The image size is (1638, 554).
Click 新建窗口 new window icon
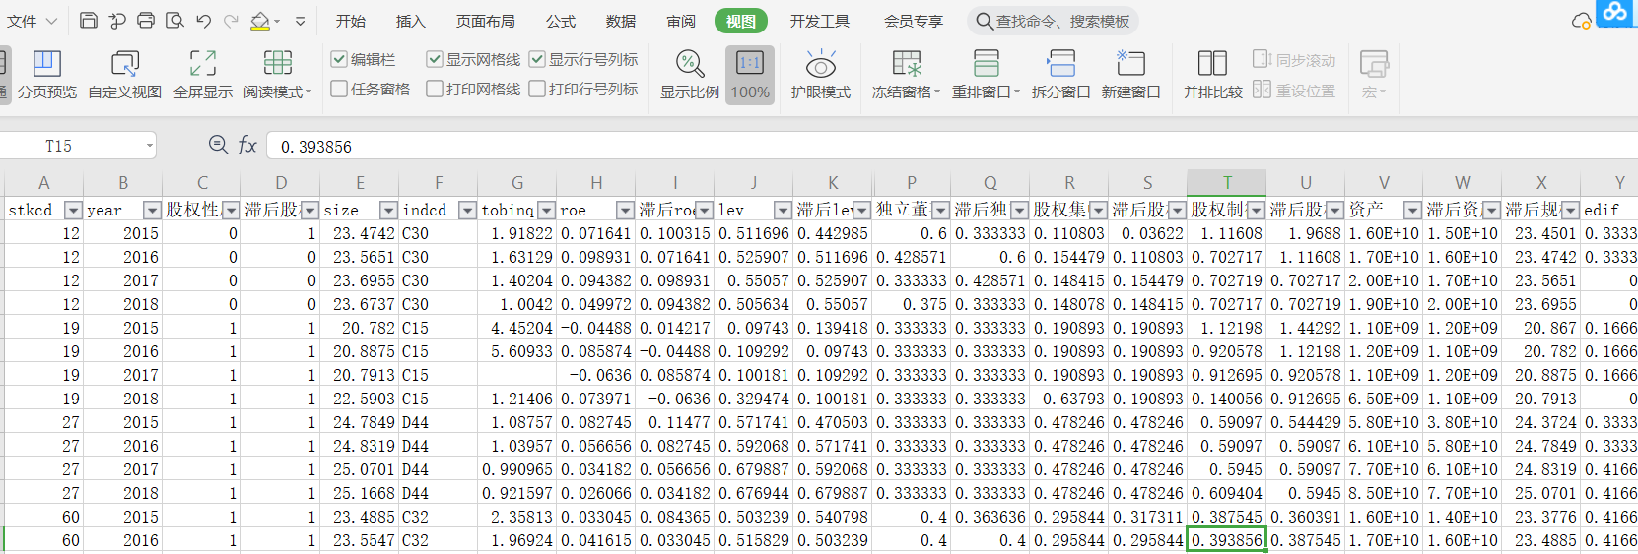pos(1130,75)
